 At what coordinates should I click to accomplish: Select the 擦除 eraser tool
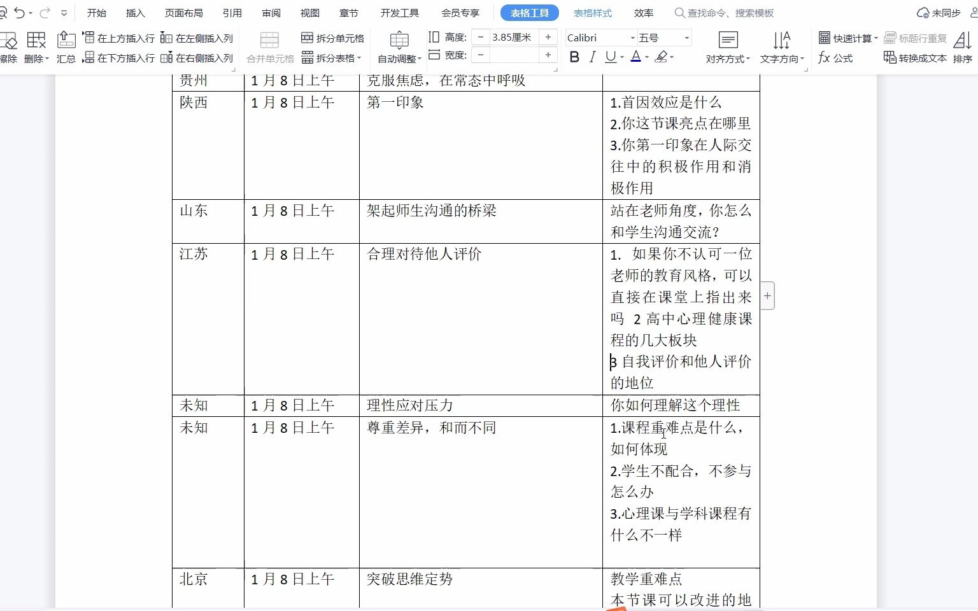click(8, 48)
